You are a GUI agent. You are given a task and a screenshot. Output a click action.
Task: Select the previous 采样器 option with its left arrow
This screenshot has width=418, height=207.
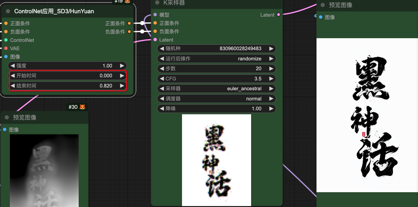pyautogui.click(x=162, y=88)
